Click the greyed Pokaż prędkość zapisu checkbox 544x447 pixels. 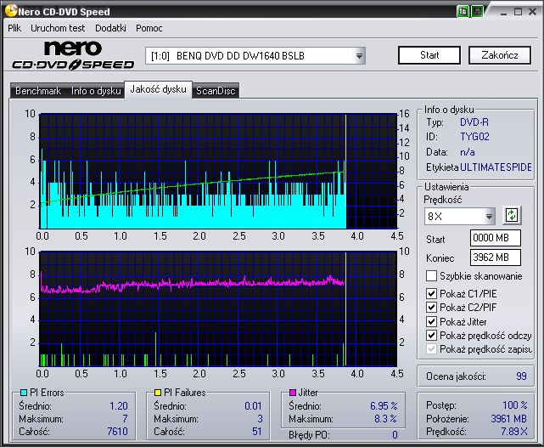coord(431,348)
